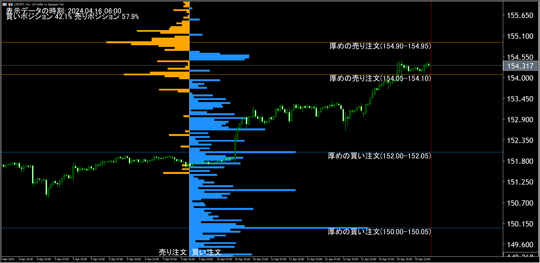Click the red-blue chart icon before USDJPY title

point(10,4)
